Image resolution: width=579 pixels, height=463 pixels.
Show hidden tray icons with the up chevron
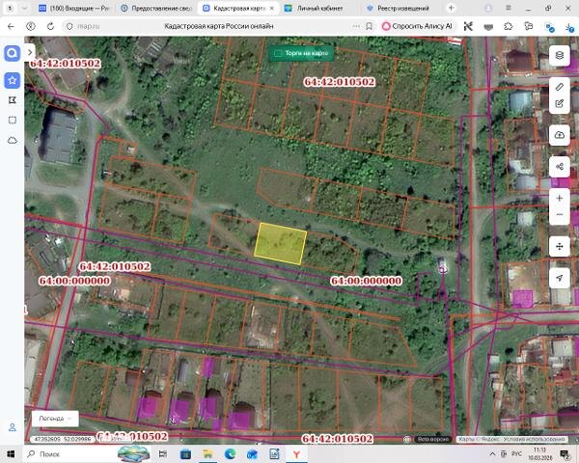(492, 453)
